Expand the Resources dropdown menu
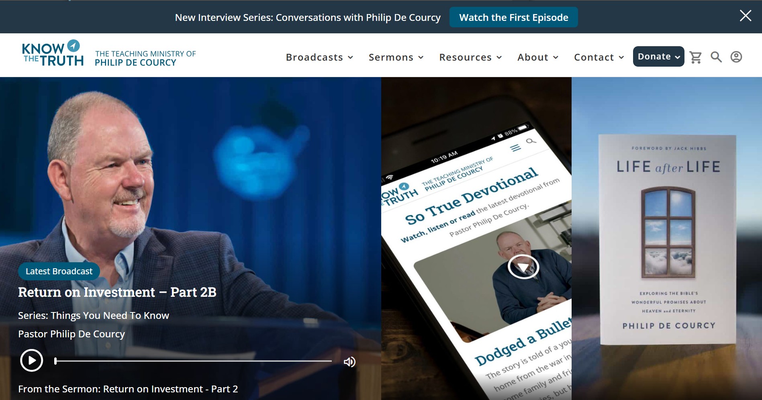This screenshot has width=762, height=400. coord(470,57)
